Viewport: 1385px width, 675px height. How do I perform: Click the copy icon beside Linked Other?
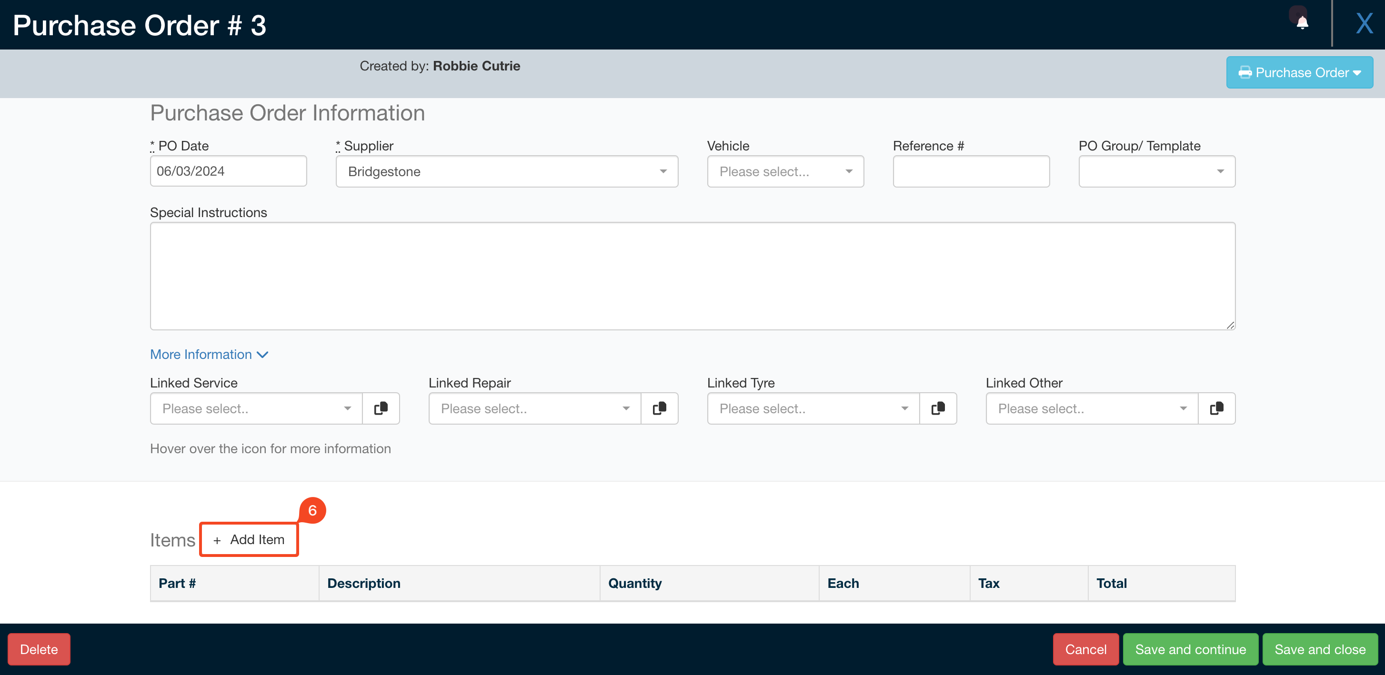[x=1217, y=408]
